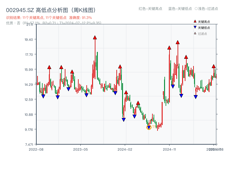Click the 准确度: 91.3% result text
The image size is (240, 180).
(80, 18)
